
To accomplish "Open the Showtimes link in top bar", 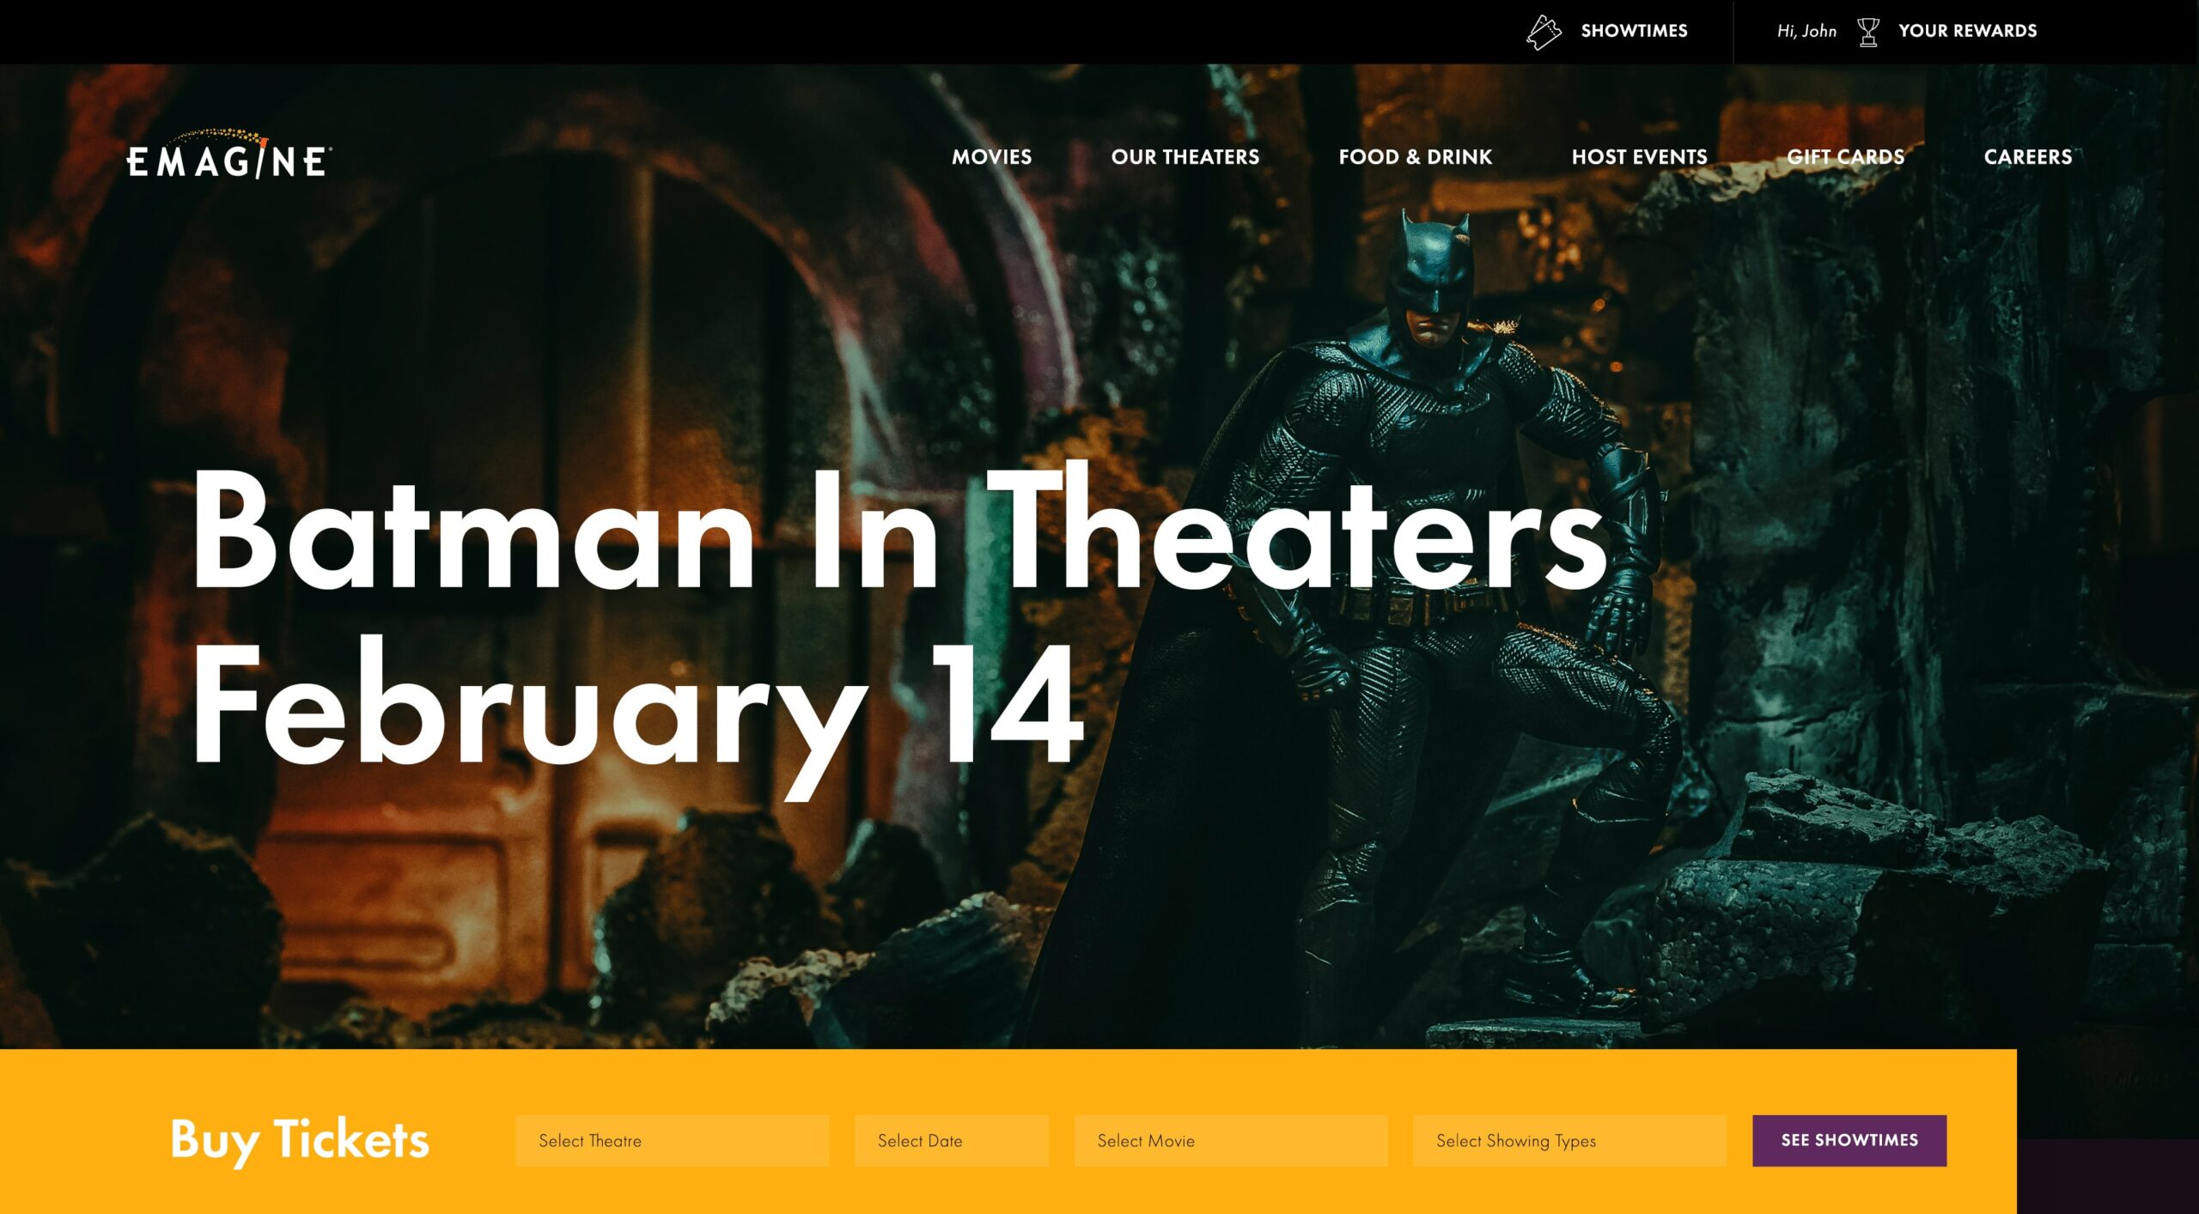I will 1634,31.
